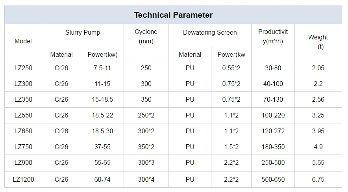
Task: Click the 4.9 weight cell for LZ750
Action: point(318,147)
